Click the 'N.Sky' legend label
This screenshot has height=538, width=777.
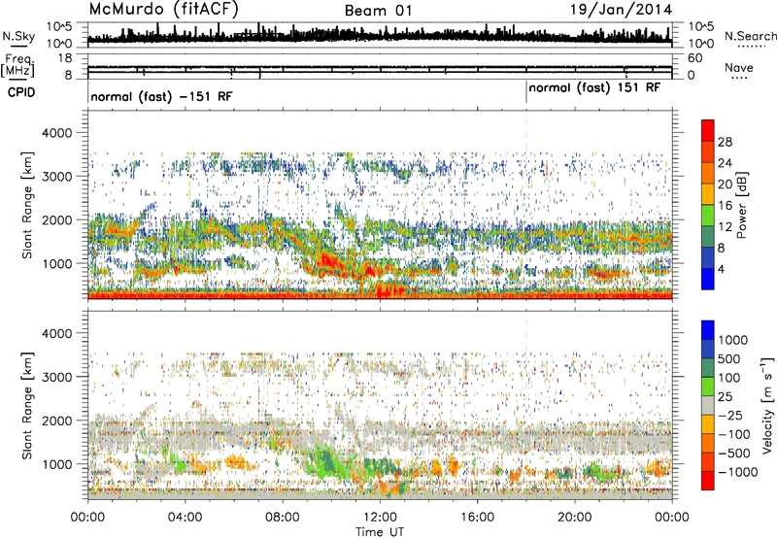point(18,36)
